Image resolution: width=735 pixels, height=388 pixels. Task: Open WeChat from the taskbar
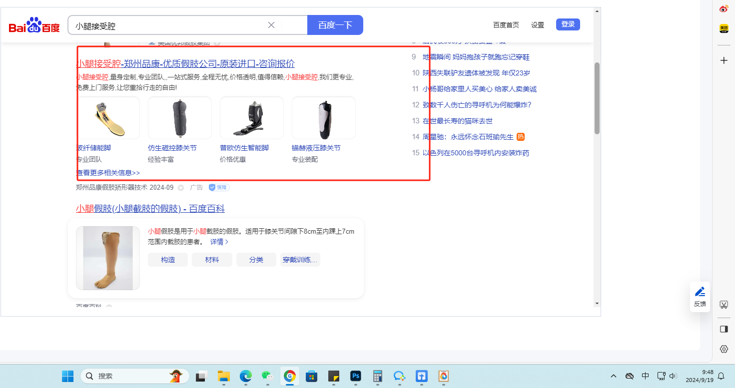pos(268,376)
